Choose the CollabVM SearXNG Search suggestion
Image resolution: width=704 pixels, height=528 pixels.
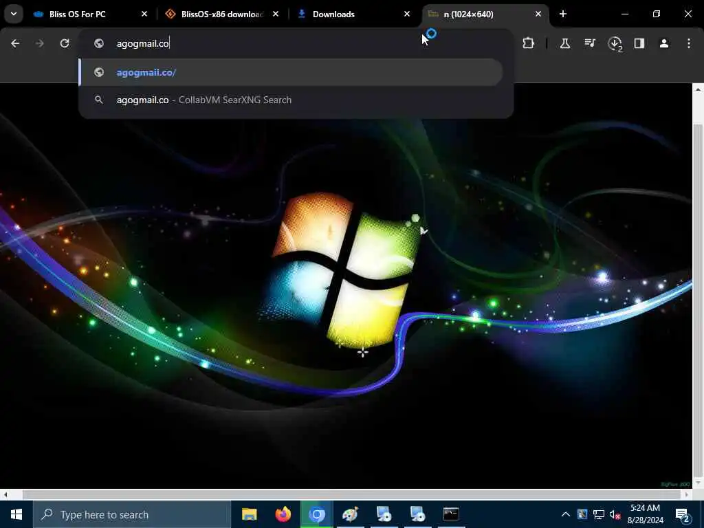coord(291,100)
